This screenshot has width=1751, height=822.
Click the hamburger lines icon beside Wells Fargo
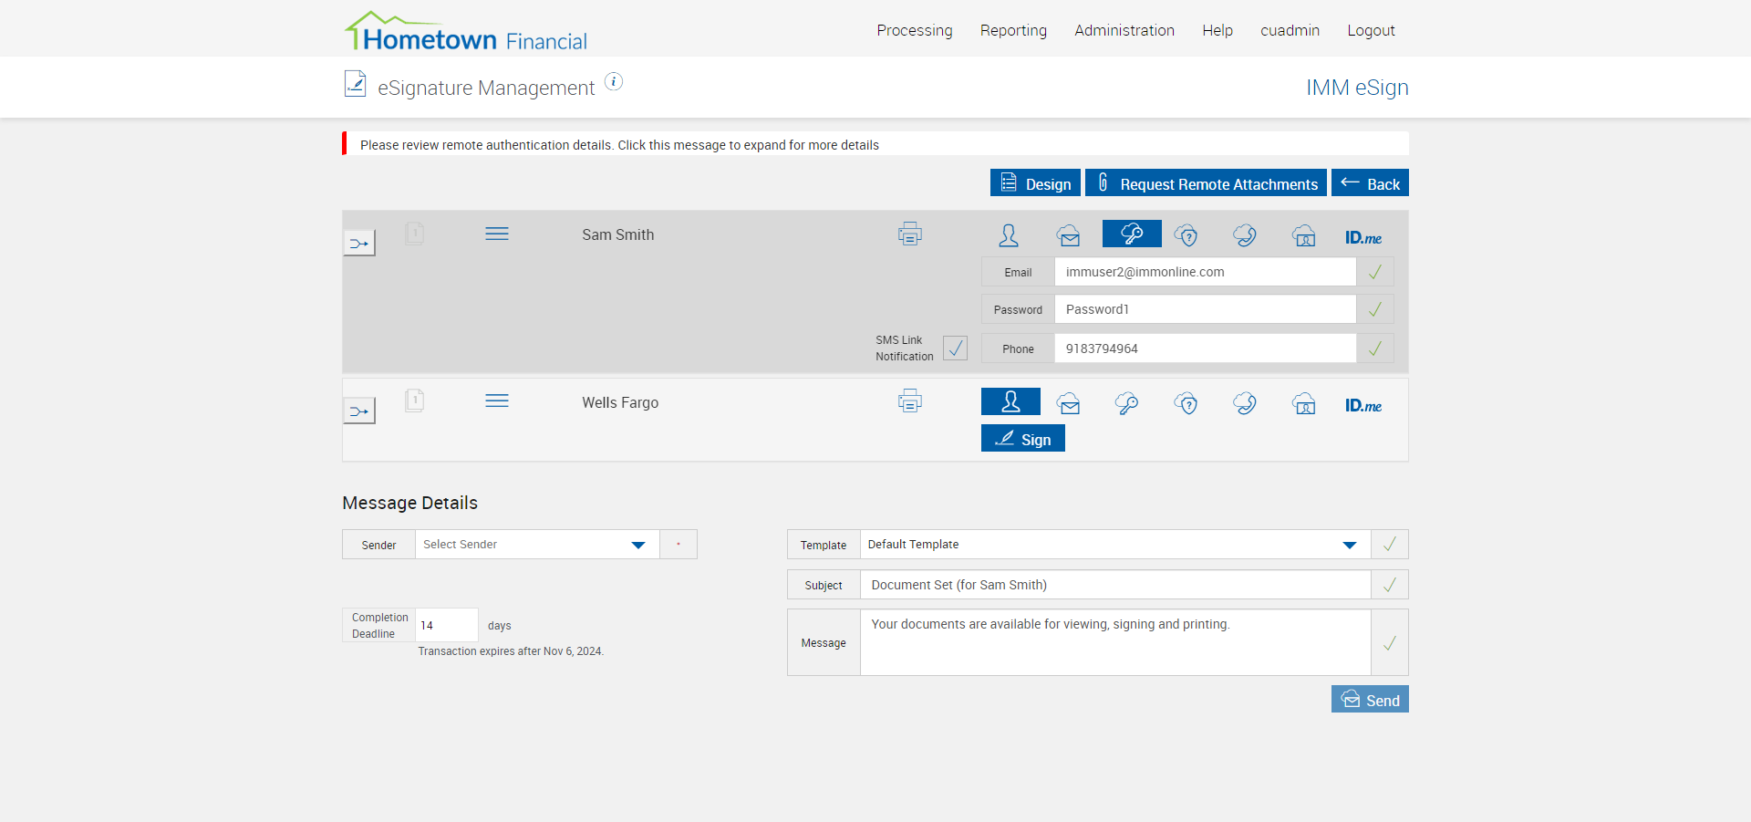[497, 401]
